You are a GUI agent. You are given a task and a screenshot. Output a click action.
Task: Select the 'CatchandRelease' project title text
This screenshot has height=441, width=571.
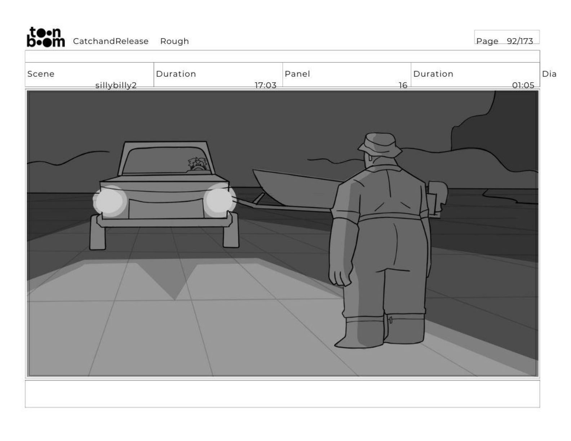[x=111, y=41]
